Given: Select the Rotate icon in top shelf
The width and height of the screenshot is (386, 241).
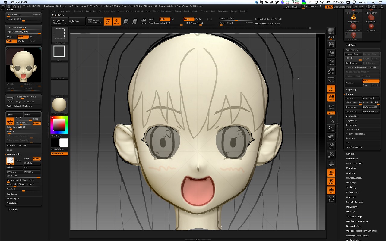Looking at the screenshot, I should click(x=143, y=21).
